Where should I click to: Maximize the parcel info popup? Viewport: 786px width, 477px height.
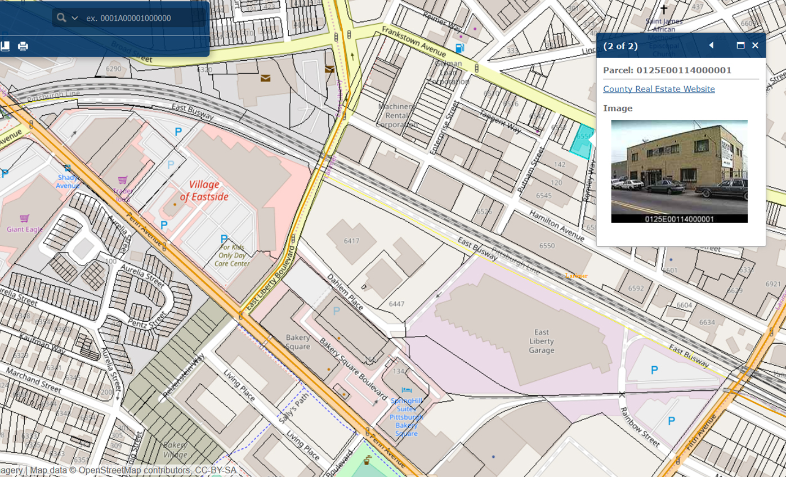(740, 46)
